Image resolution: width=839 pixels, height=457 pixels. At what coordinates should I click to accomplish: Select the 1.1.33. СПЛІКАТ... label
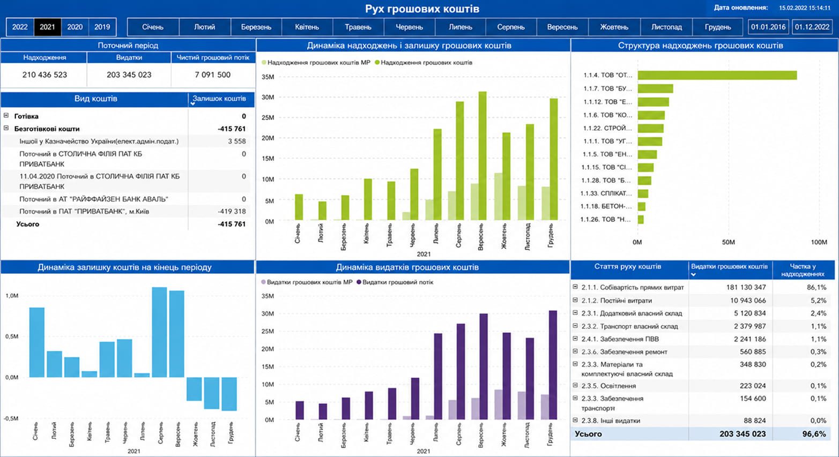606,193
